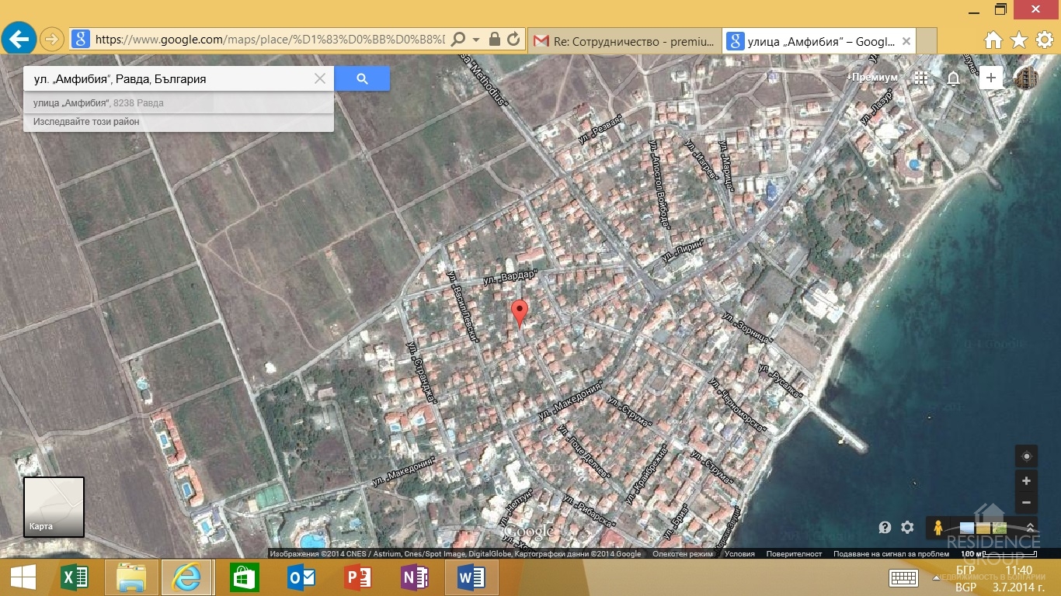Launch Outlook from the taskbar

301,577
